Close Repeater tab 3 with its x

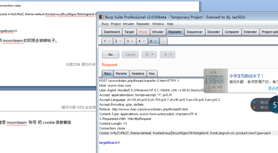tap(132, 41)
